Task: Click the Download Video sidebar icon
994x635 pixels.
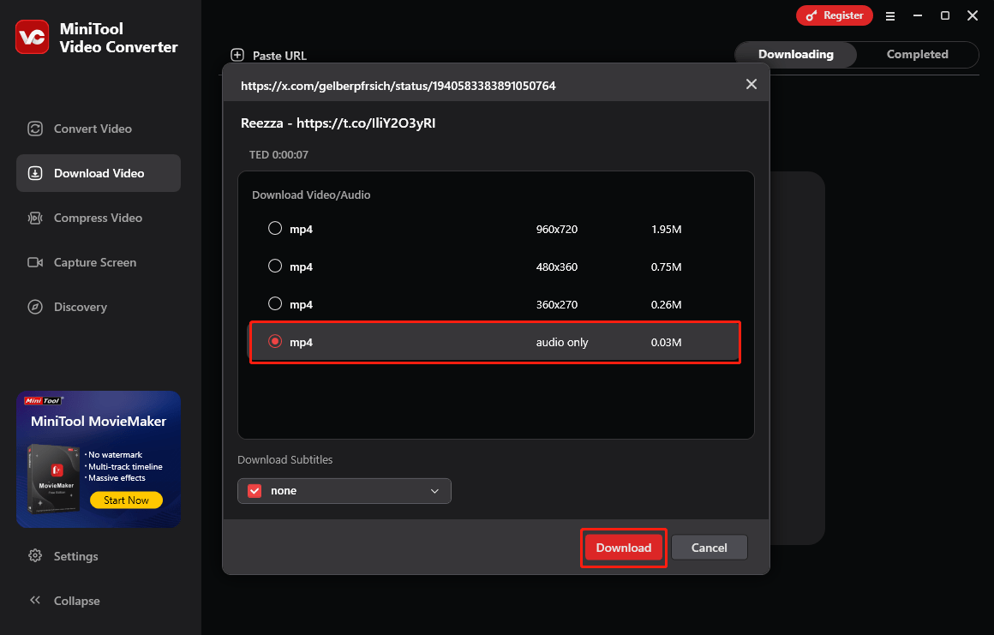Action: [35, 173]
